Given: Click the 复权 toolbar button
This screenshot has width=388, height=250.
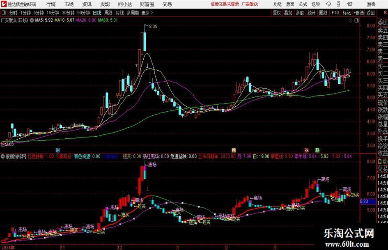Looking at the screenshot, I should [x=277, y=13].
